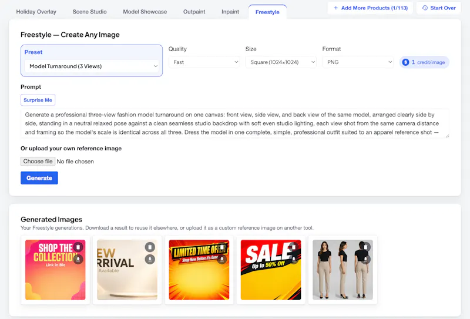Click the 'Freestyle — Create Any Image' heading

[x=70, y=35]
